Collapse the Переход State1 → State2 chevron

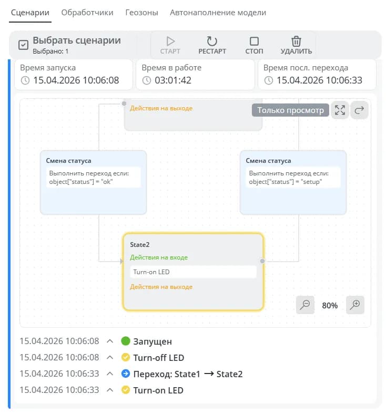(110, 373)
